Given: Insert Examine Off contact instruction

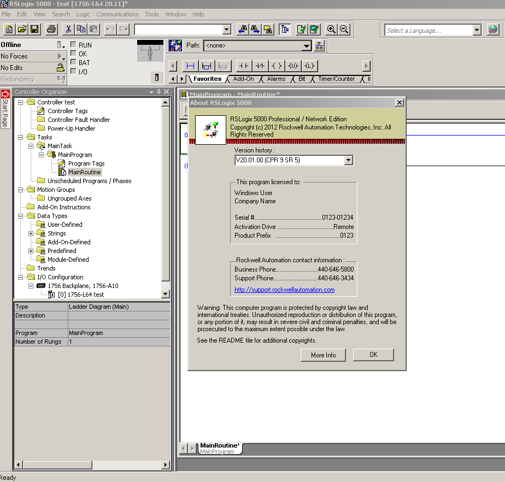Looking at the screenshot, I should (x=260, y=66).
